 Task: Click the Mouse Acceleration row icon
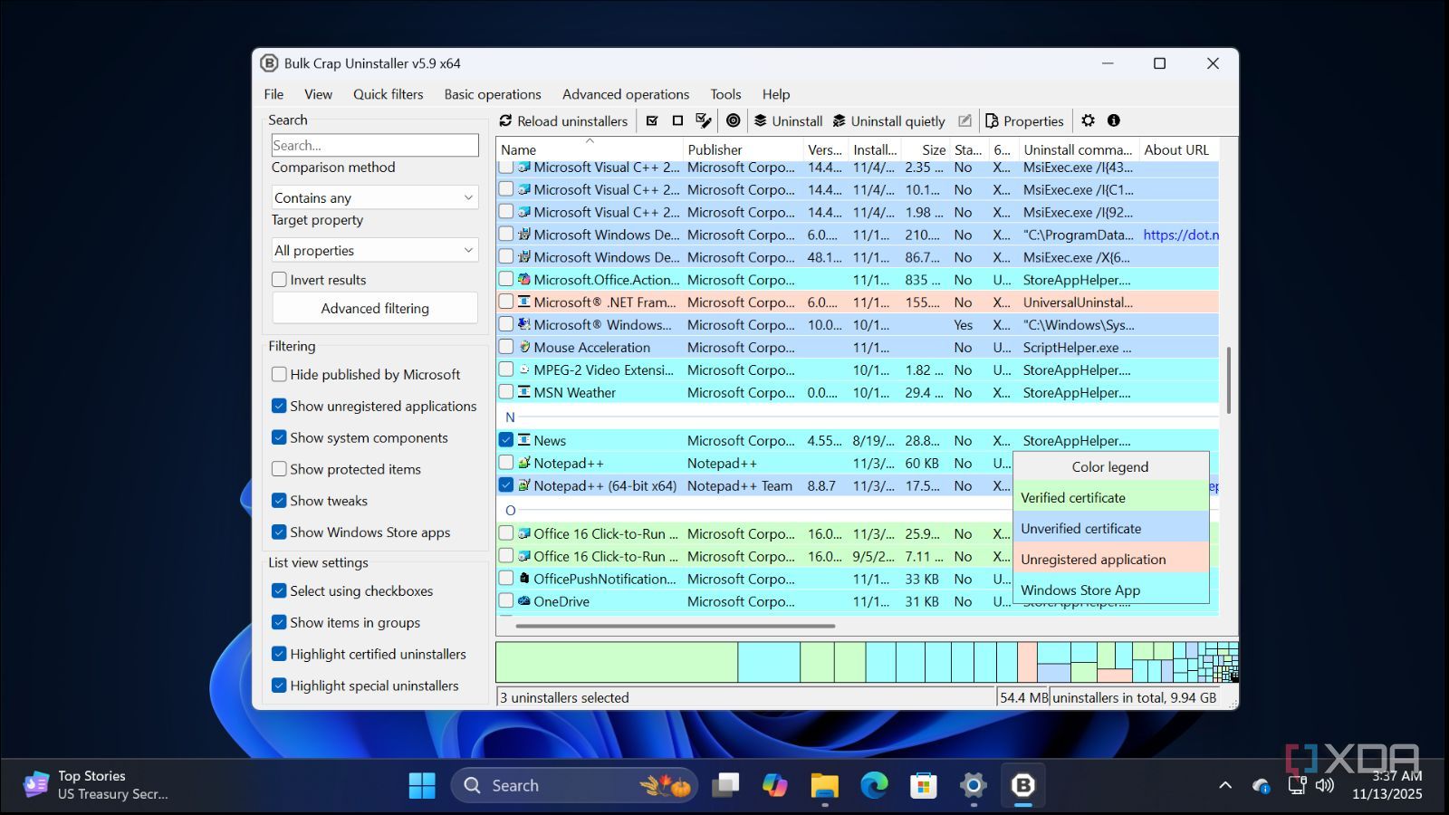[x=523, y=347]
